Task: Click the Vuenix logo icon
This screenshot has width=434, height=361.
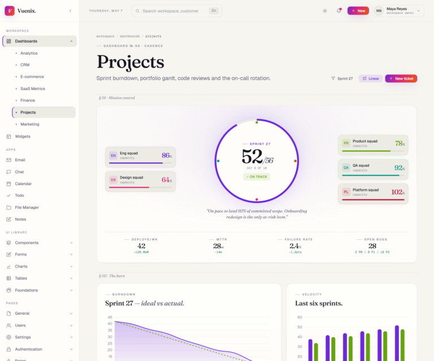Action: pos(10,11)
